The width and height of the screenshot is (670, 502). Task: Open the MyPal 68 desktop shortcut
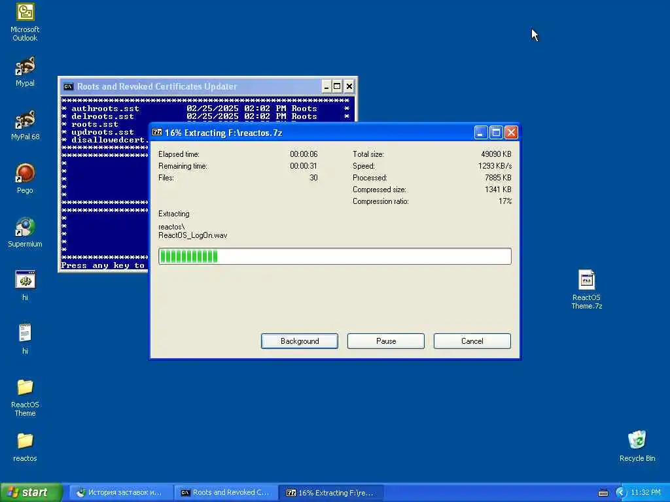25,125
